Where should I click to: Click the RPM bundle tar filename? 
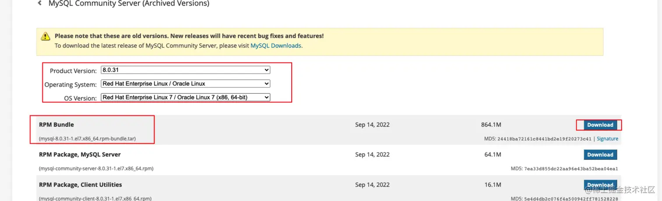[87, 139]
